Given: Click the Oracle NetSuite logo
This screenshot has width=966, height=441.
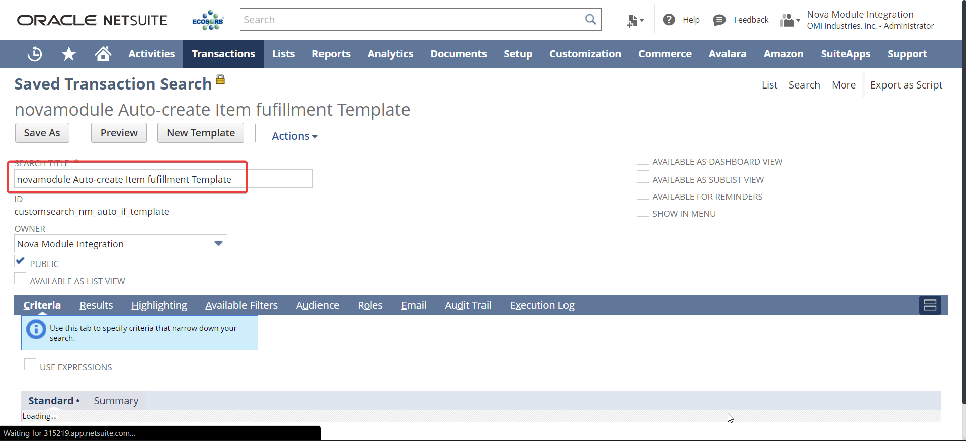Looking at the screenshot, I should [92, 20].
